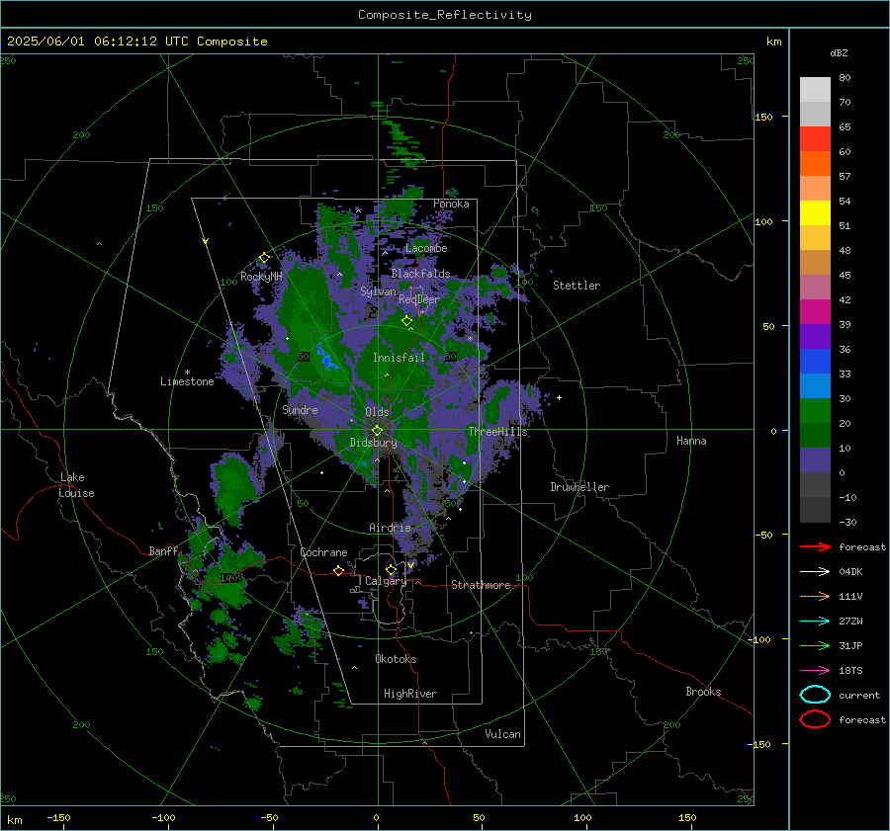Select the purple 36–39 dBZ swatch
Image resolution: width=890 pixels, height=831 pixels.
tap(815, 336)
